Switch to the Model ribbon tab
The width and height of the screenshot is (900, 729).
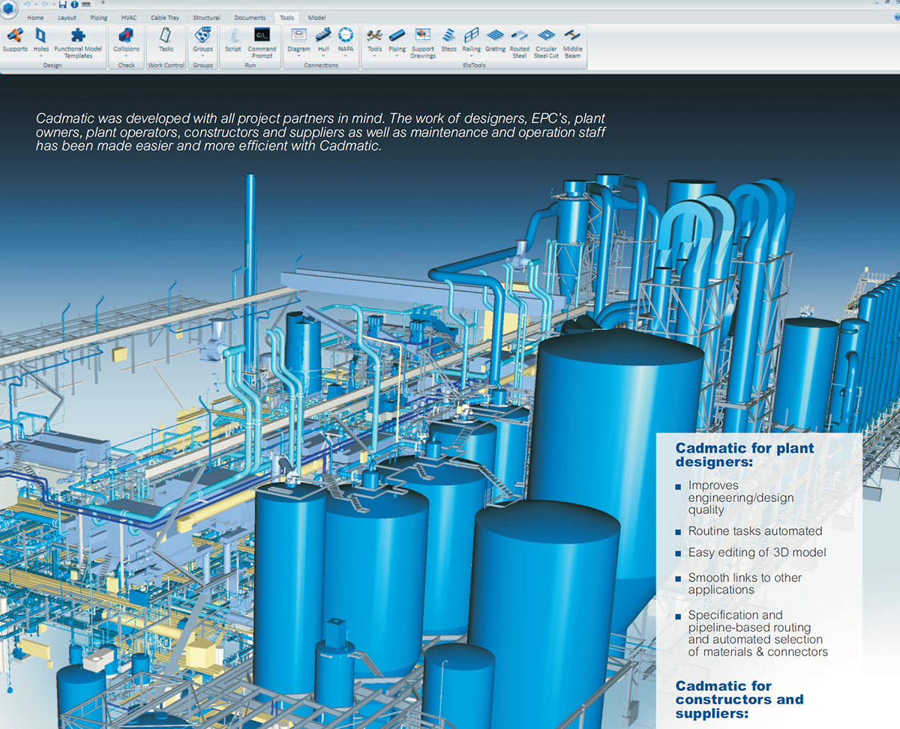click(x=316, y=17)
